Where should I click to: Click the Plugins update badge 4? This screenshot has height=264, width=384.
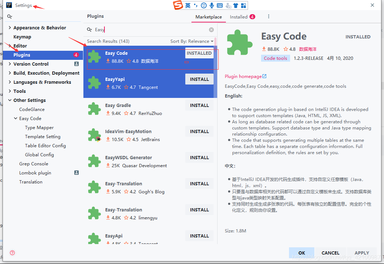(x=76, y=55)
